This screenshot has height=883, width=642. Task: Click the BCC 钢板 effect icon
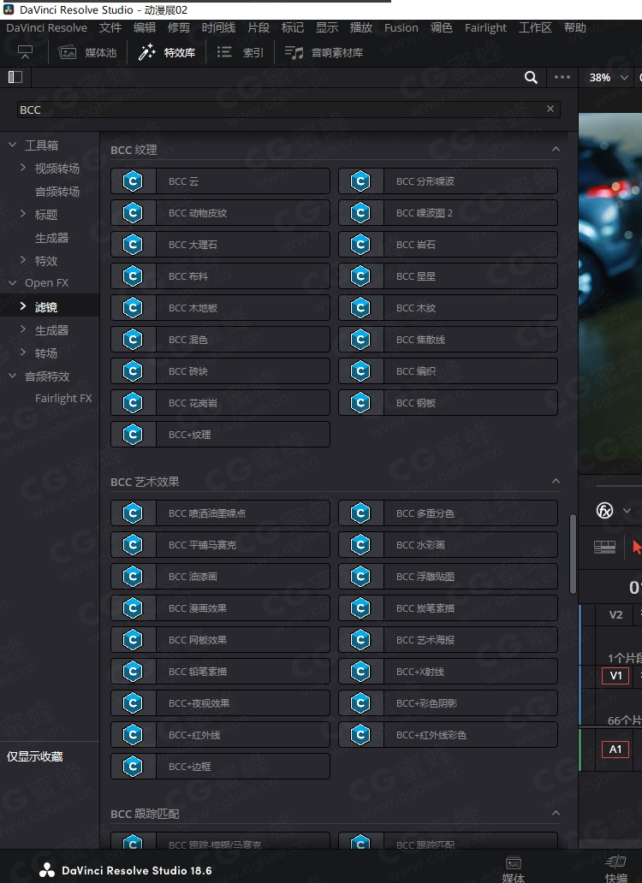click(x=360, y=403)
